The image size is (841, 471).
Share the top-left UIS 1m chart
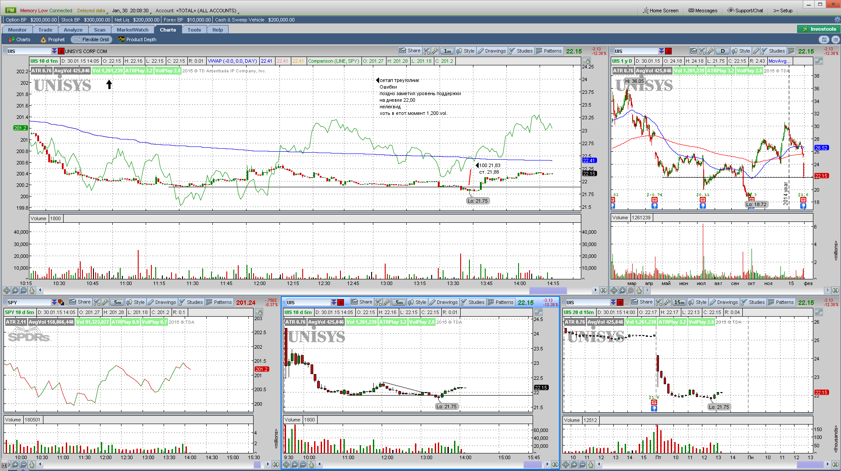(410, 51)
